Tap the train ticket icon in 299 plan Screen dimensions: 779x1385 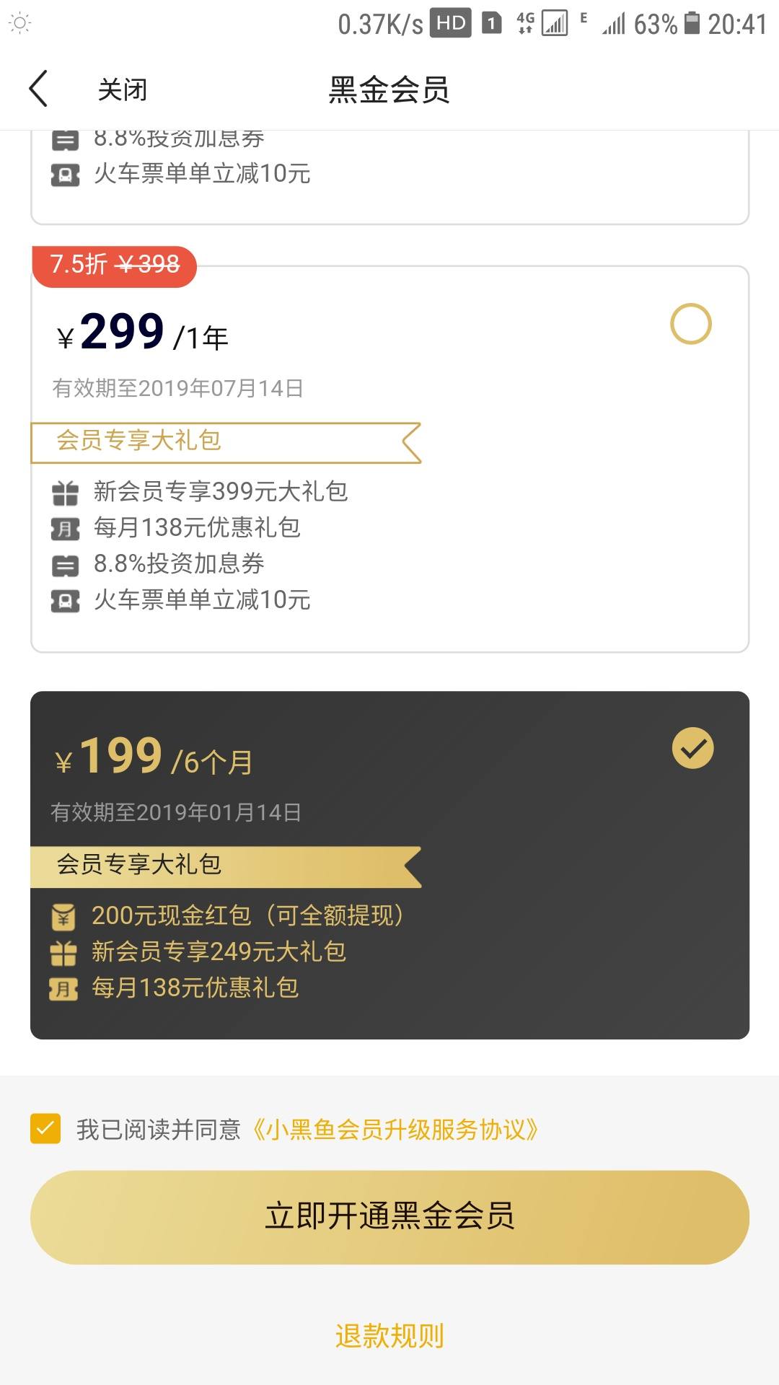[x=65, y=601]
